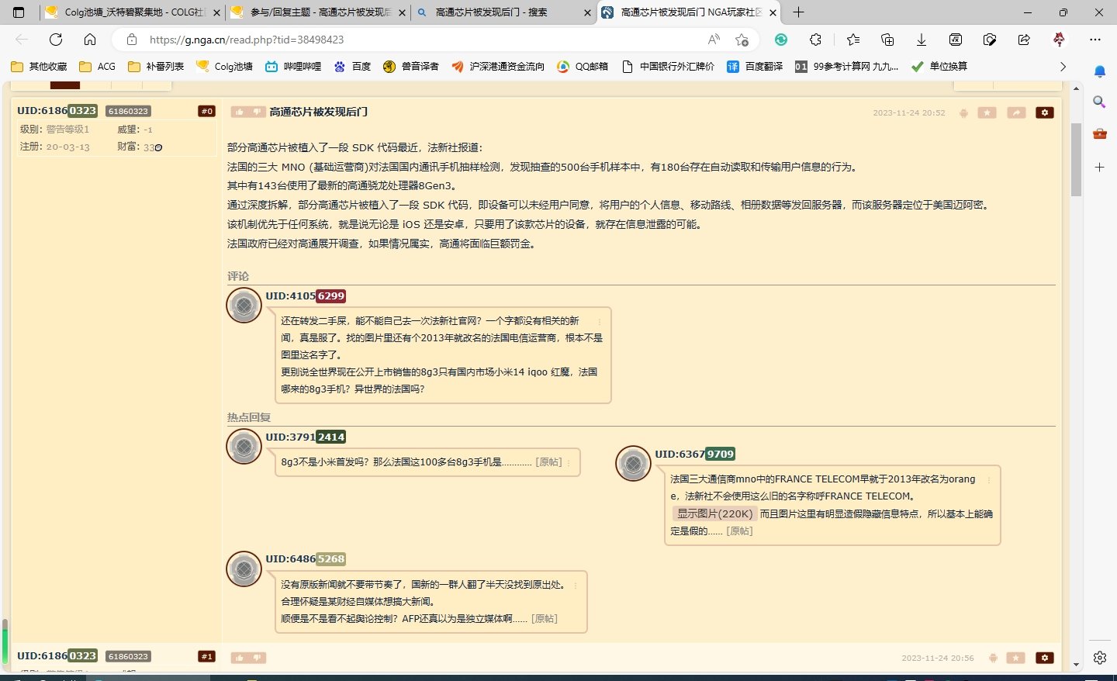Open sidebar settings gear at bottom
This screenshot has height=681, width=1117.
click(1100, 658)
